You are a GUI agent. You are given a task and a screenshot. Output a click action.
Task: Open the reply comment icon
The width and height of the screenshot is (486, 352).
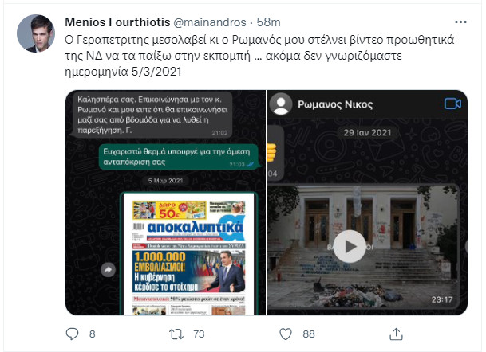tap(72, 334)
